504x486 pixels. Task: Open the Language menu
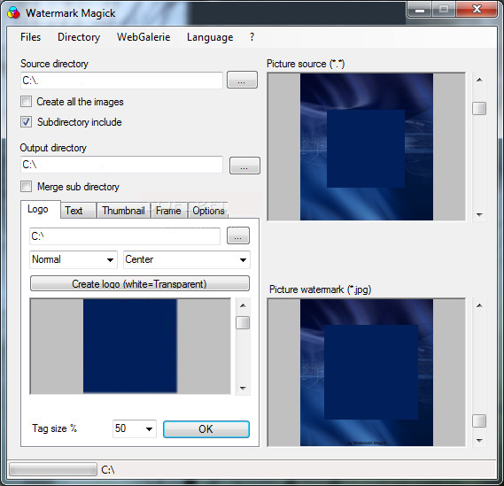[210, 37]
